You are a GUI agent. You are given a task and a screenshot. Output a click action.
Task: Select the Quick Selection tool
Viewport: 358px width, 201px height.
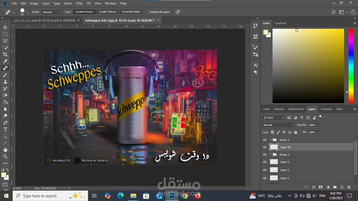coord(5,48)
